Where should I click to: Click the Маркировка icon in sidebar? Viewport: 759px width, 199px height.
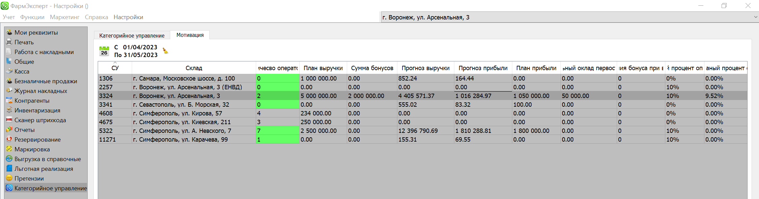click(9, 149)
